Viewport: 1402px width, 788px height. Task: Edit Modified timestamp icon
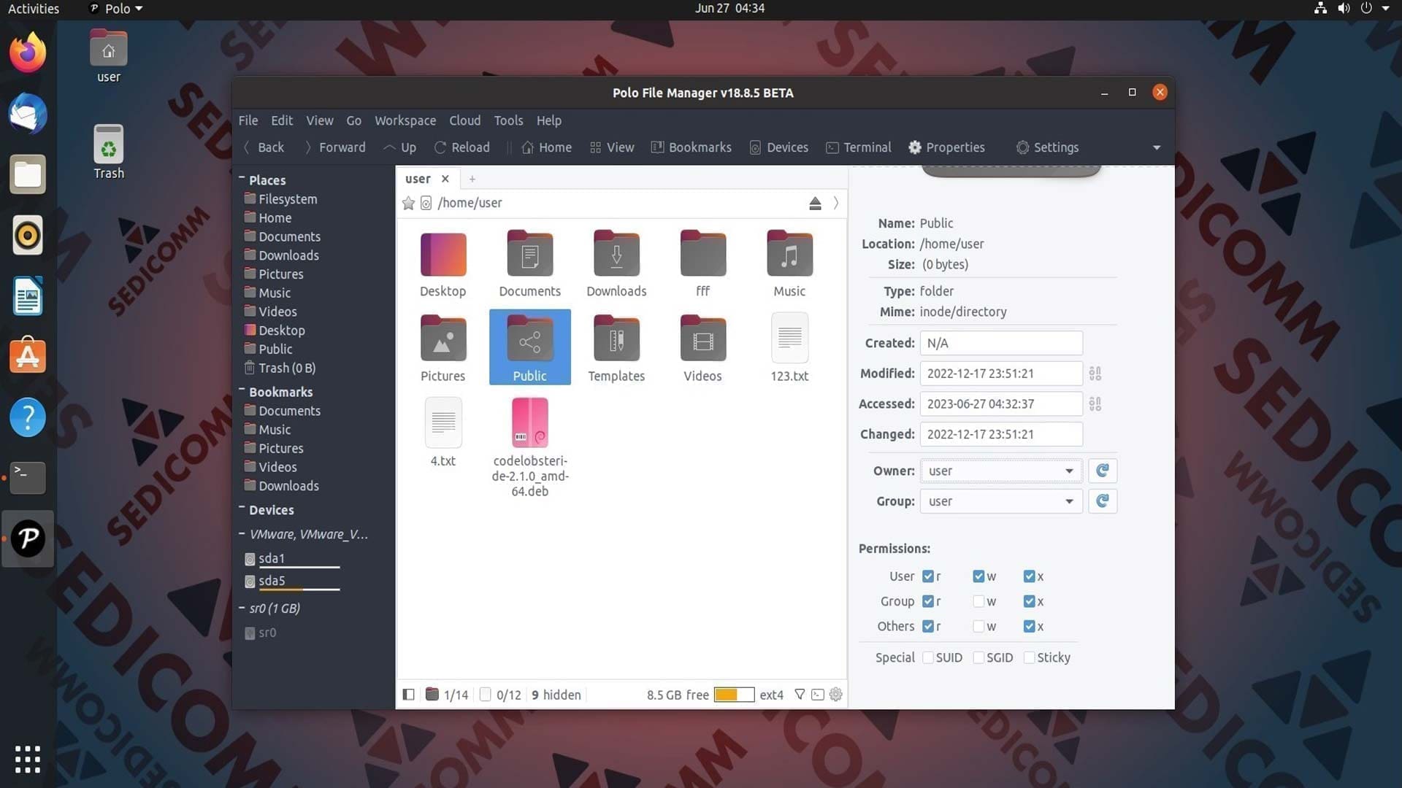pyautogui.click(x=1095, y=374)
